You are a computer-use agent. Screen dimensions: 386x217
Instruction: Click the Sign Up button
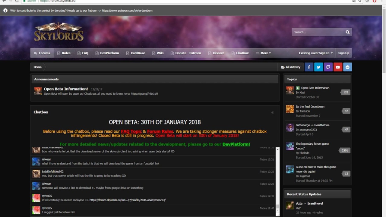343,53
